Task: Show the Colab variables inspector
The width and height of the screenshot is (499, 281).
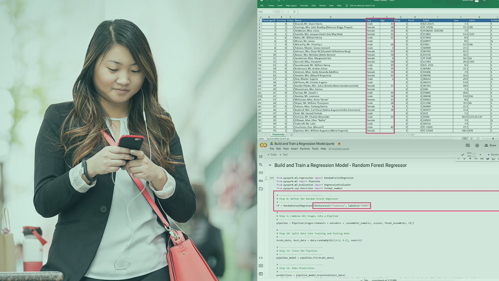Action: 261,173
